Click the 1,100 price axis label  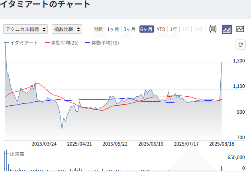pyautogui.click(x=239, y=86)
